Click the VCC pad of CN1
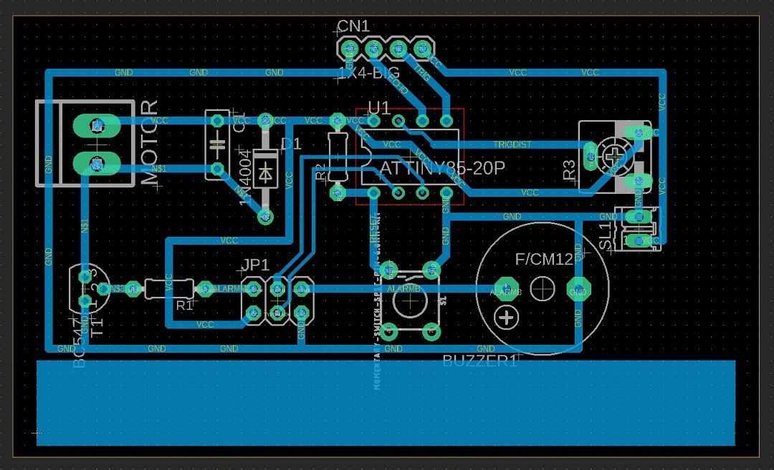The image size is (774, 470). (422, 49)
